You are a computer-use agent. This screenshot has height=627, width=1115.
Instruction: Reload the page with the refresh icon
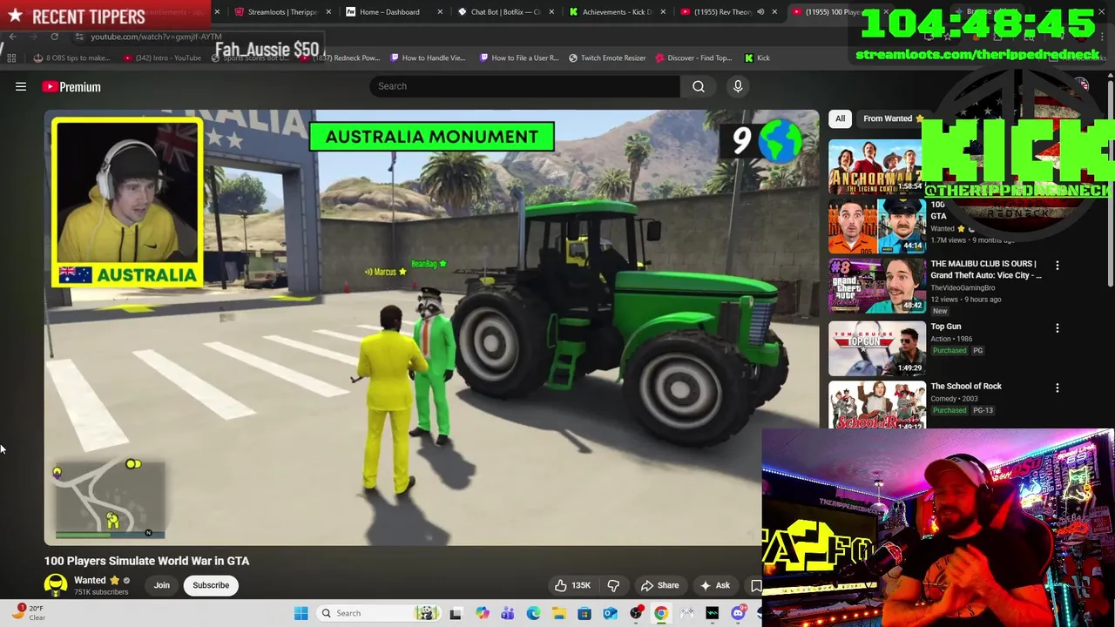point(54,37)
